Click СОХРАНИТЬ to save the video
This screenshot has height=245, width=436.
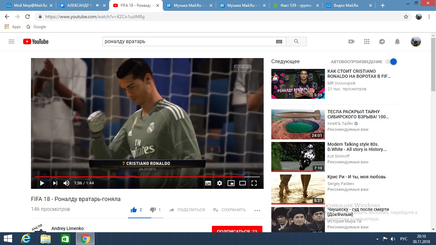(229, 210)
